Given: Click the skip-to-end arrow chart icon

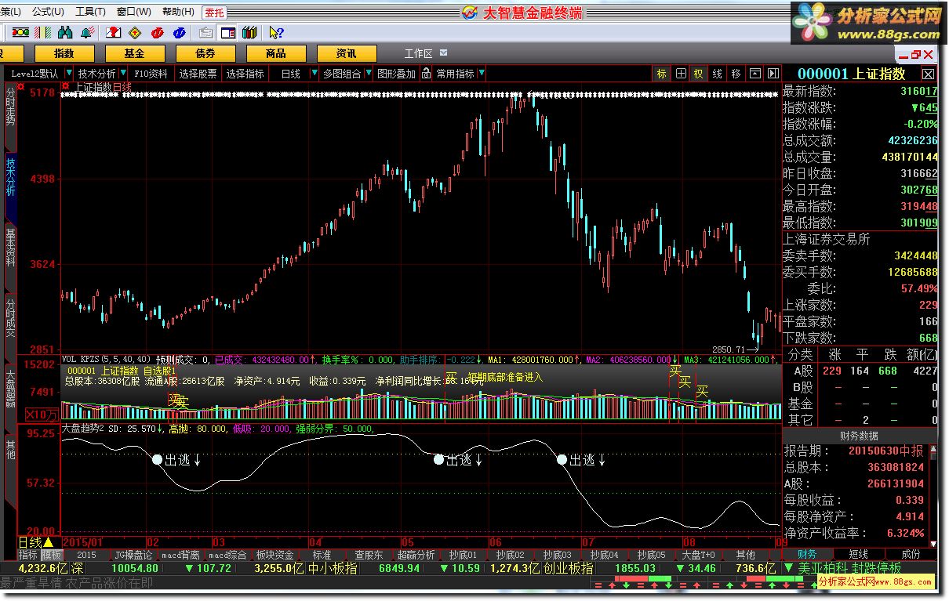Looking at the screenshot, I should (773, 74).
